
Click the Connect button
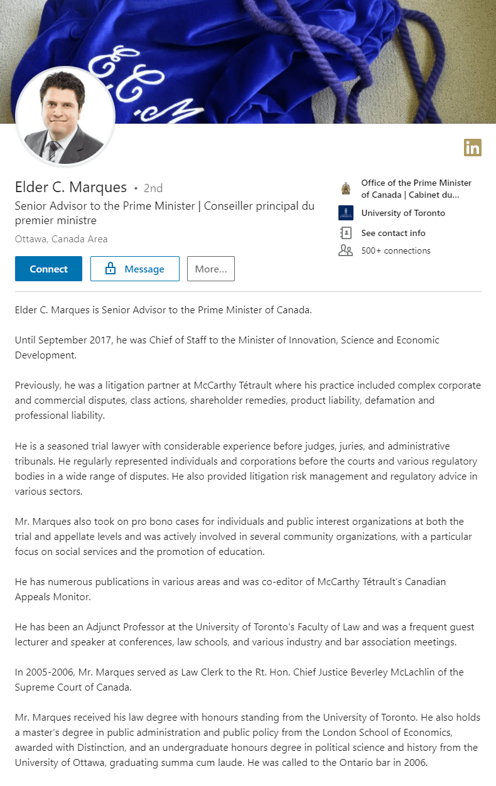click(x=48, y=269)
